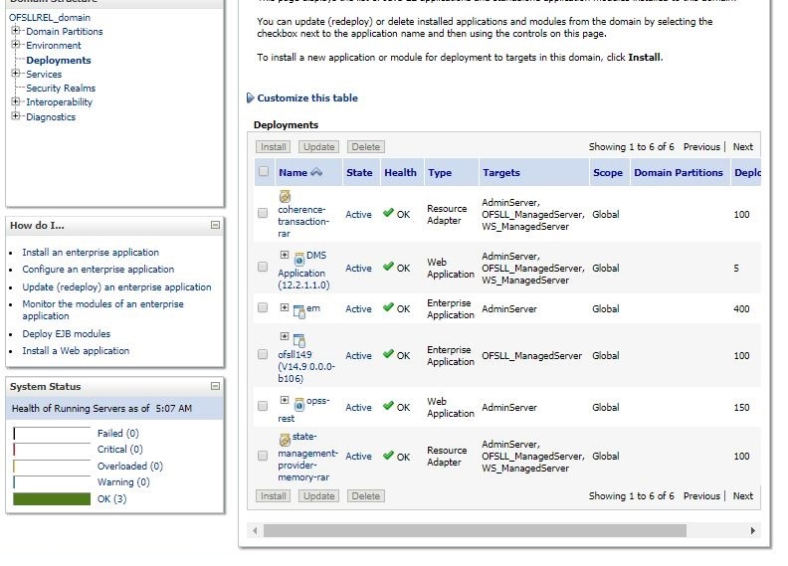Screen dimensions: 788x566
Task: Click the top Update button
Action: coord(318,146)
